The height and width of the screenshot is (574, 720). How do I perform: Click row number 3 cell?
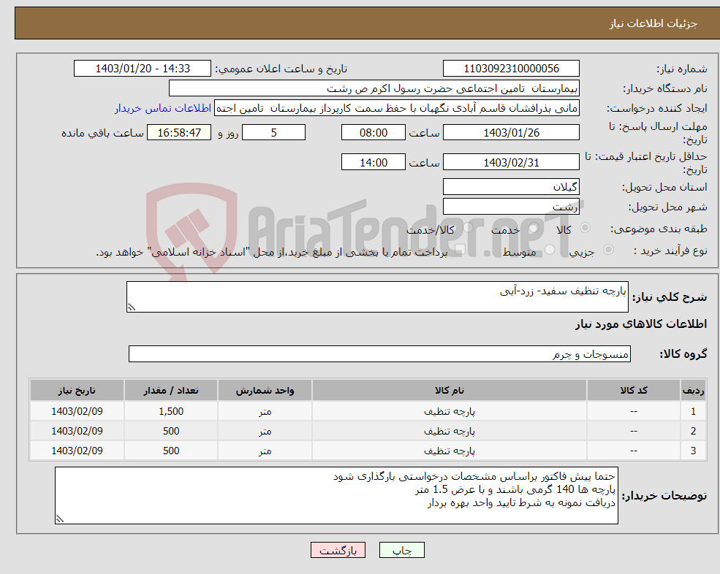click(x=693, y=451)
